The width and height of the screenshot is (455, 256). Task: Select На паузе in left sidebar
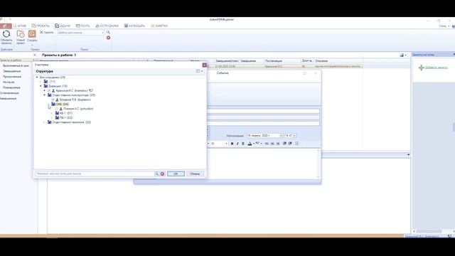click(x=9, y=82)
